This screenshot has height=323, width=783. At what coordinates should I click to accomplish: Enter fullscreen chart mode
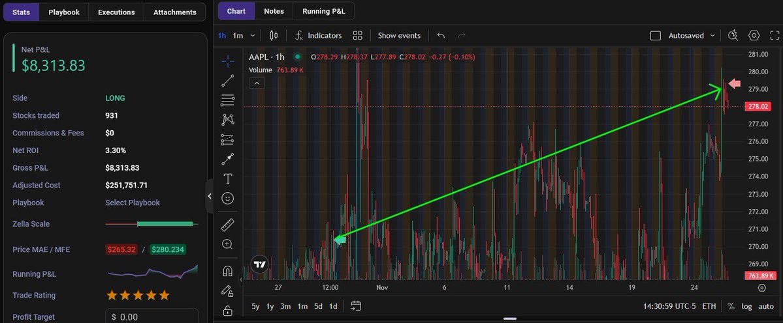pos(775,35)
